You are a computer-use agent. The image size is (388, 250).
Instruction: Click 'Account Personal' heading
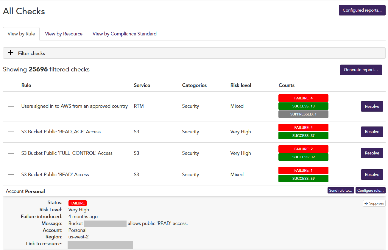coord(25,191)
